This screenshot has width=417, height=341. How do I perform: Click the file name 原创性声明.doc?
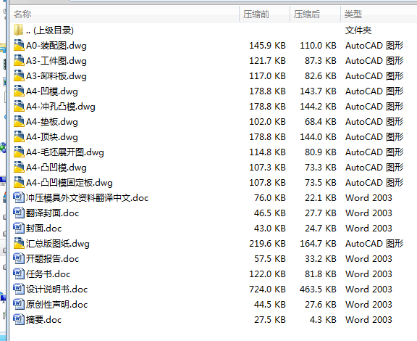(x=56, y=304)
